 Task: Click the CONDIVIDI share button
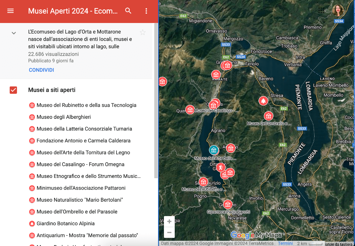(41, 70)
